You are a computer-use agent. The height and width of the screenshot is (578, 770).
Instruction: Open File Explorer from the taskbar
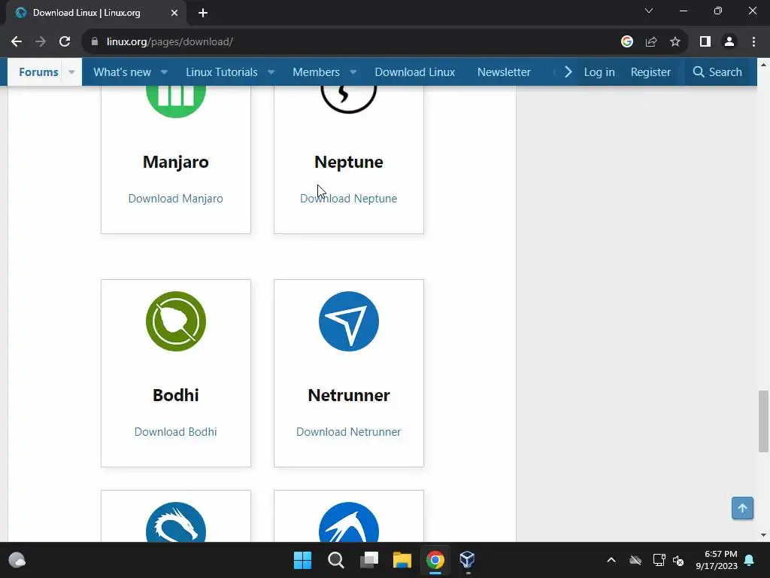coord(402,560)
